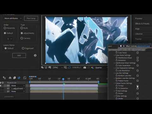This screenshot has width=152, height=114.
Task: Click the VR headset preview icon
Action: click(50, 67)
